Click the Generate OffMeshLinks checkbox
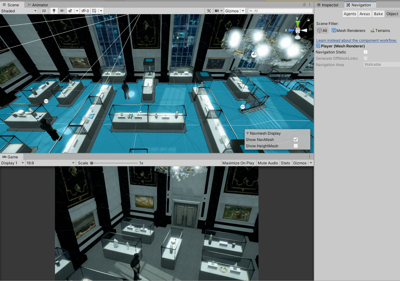This screenshot has width=400, height=281. pos(366,58)
